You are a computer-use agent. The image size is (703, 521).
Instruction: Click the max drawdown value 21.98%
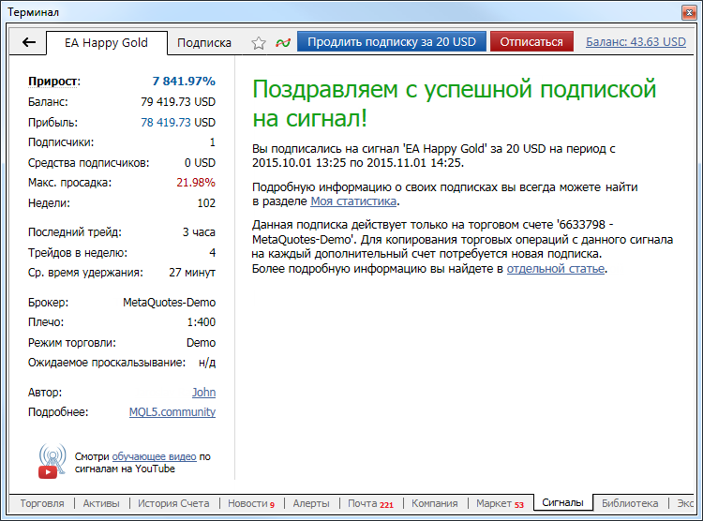196,183
